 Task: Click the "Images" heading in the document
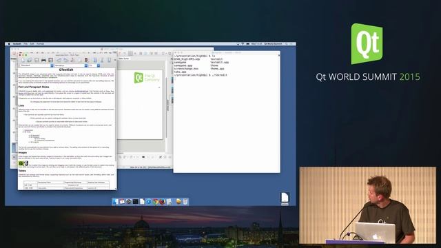point(23,152)
